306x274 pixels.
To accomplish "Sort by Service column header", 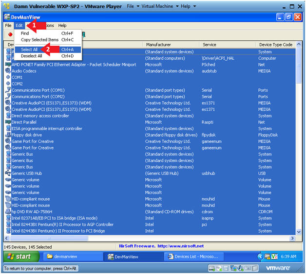I will point(228,45).
